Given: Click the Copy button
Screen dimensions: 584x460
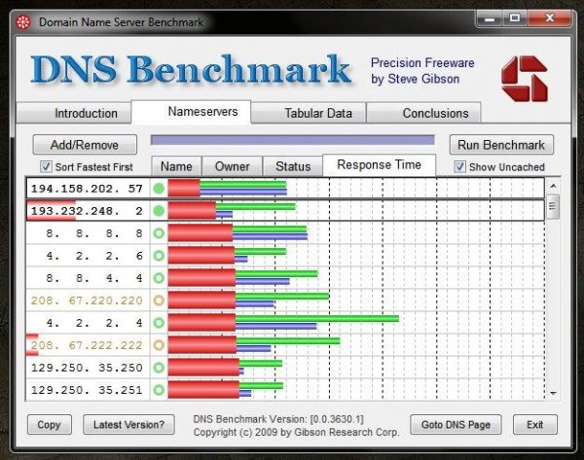Looking at the screenshot, I should coord(50,424).
